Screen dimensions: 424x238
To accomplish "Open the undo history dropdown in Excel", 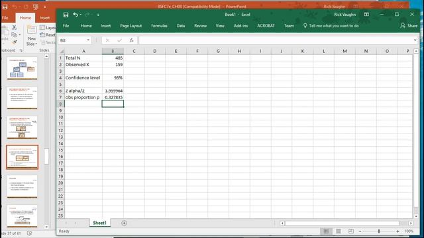I will [81, 15].
